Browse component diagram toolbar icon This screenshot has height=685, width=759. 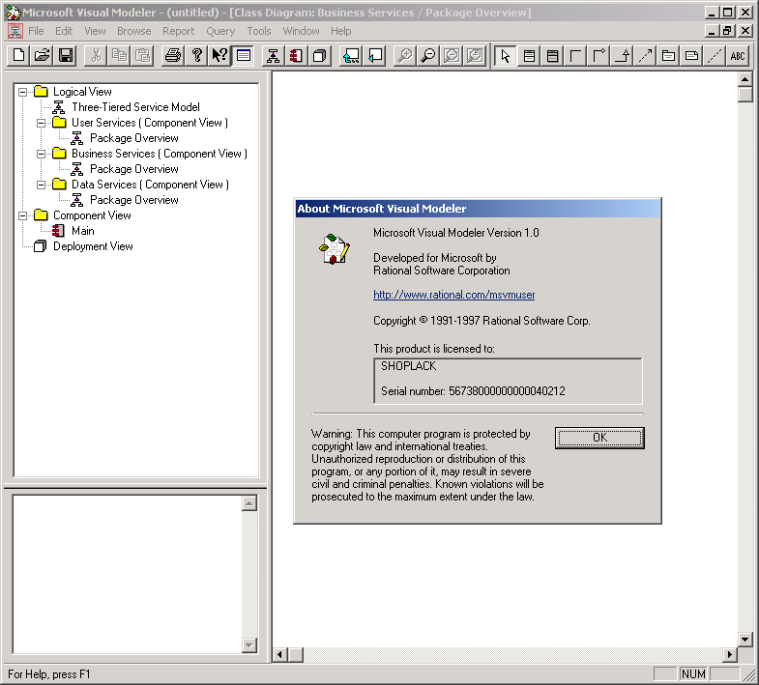pyautogui.click(x=296, y=56)
